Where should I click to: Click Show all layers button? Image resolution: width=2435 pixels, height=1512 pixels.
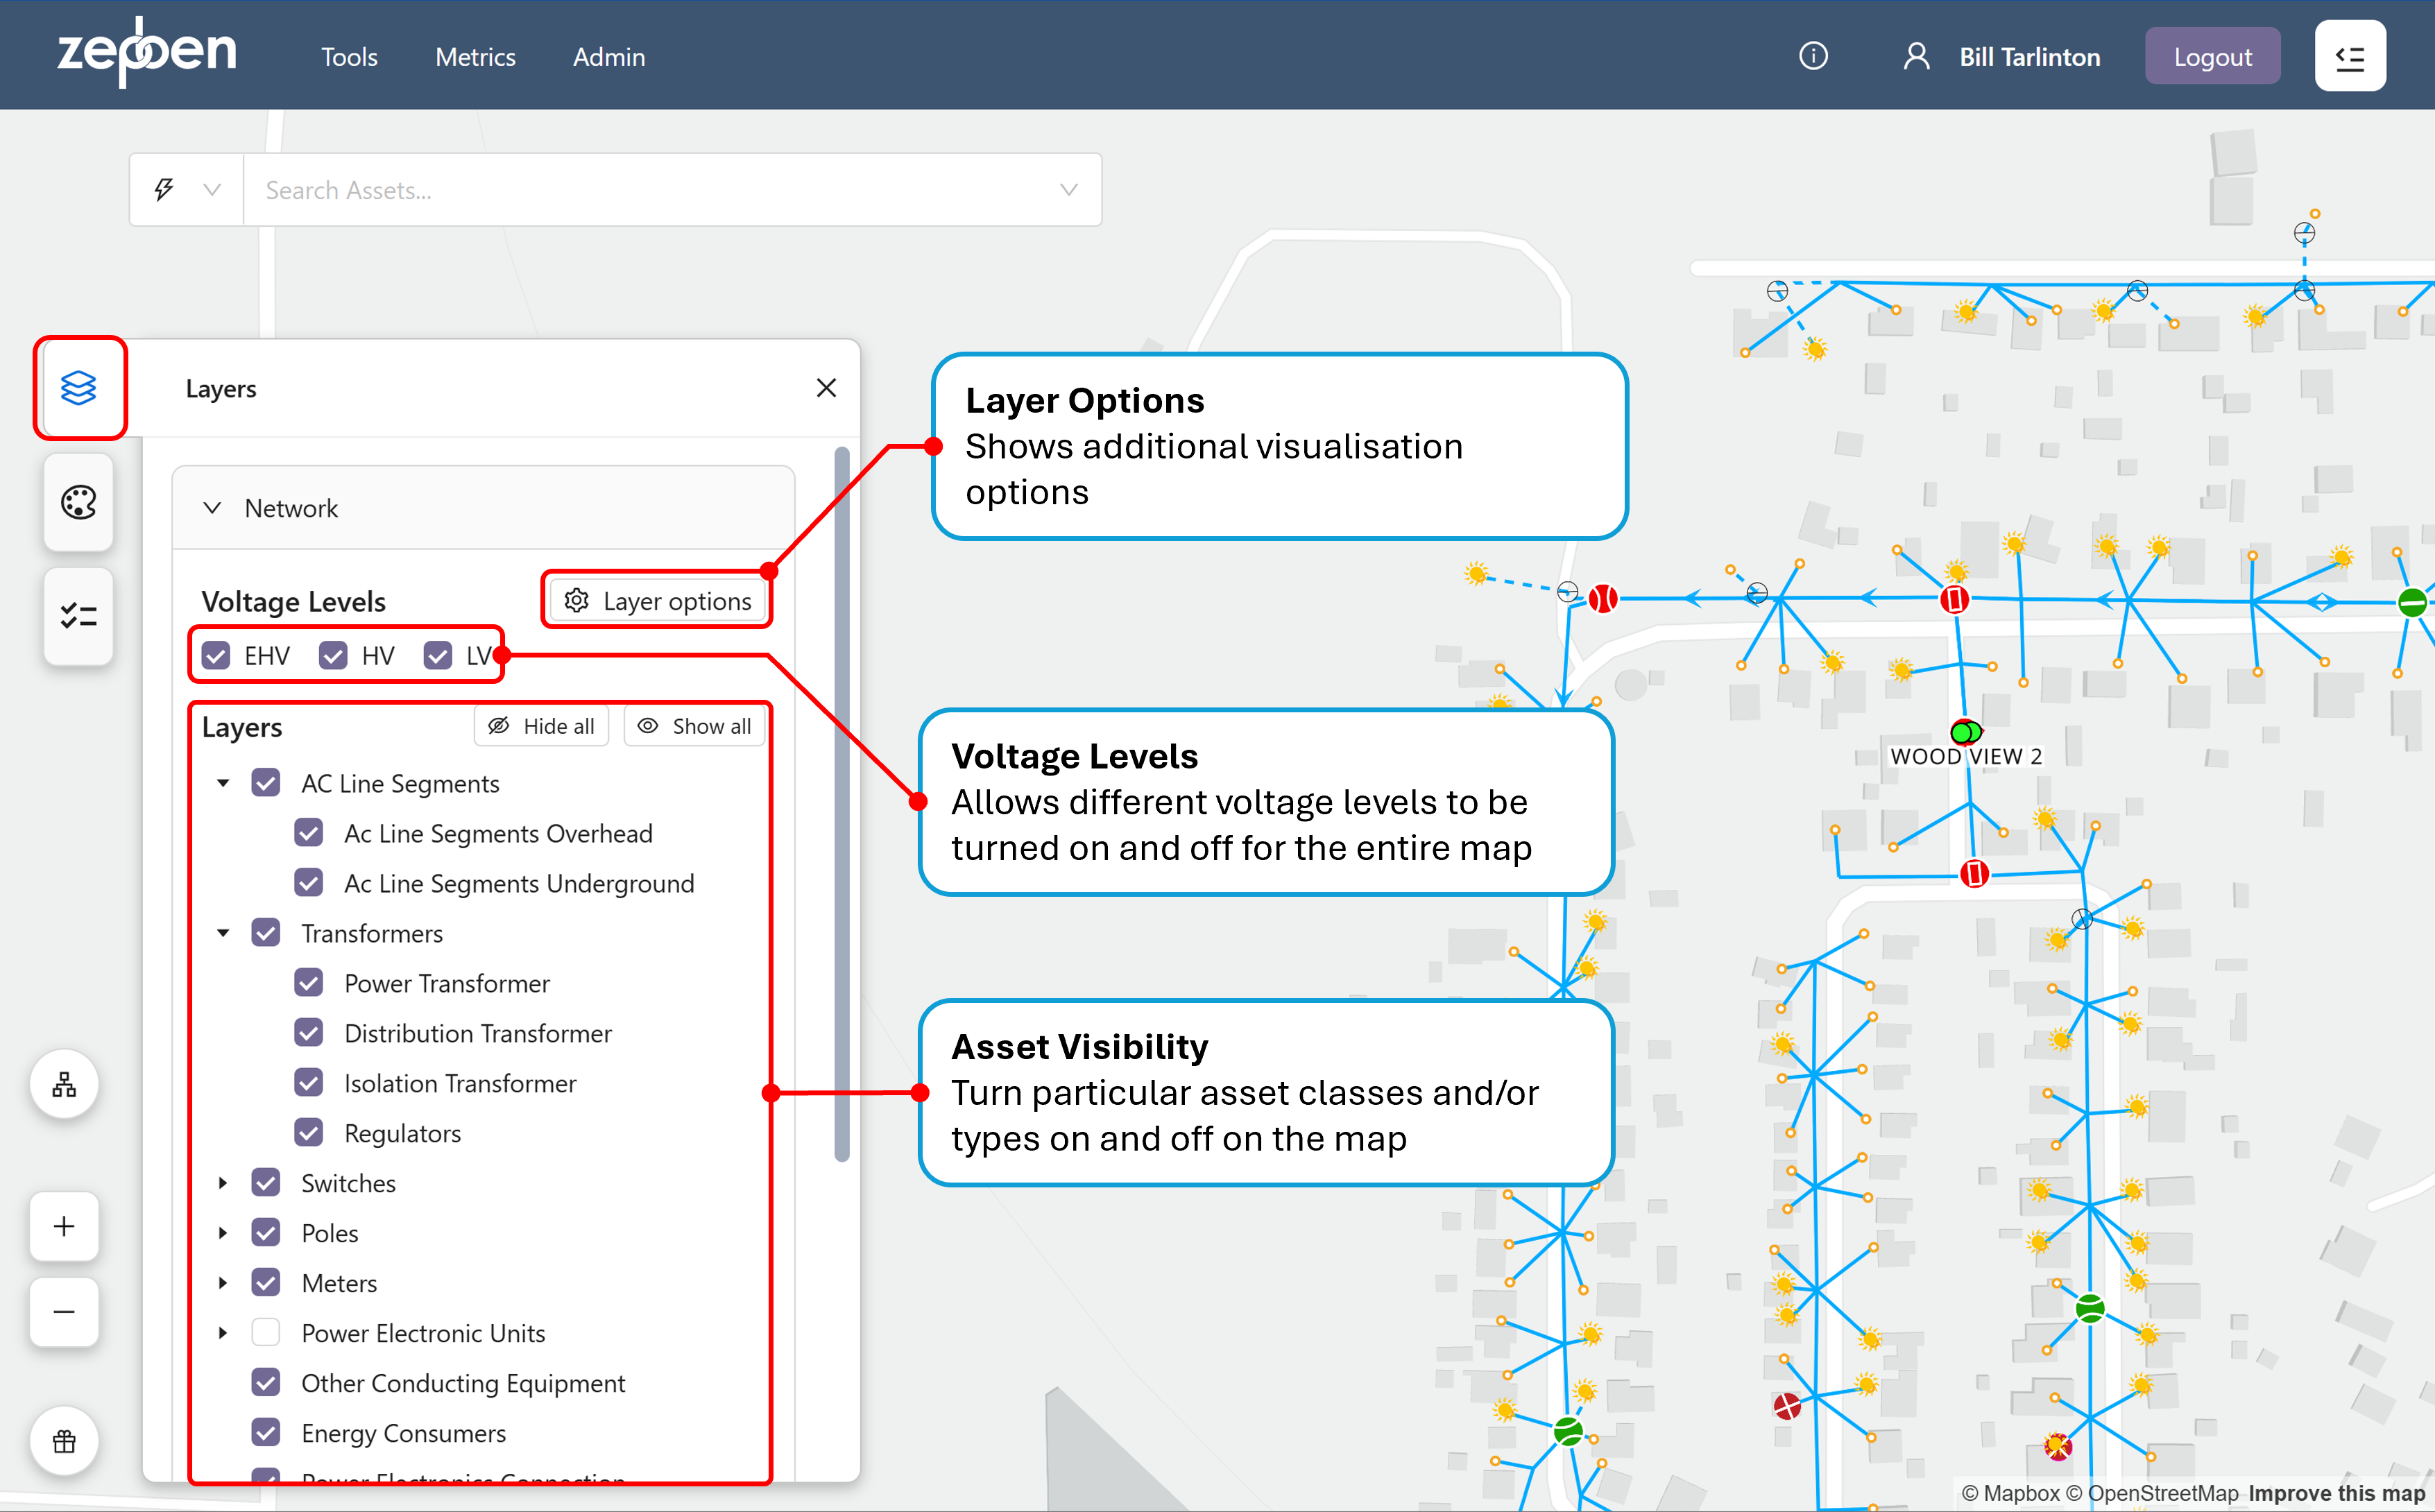[x=694, y=726]
